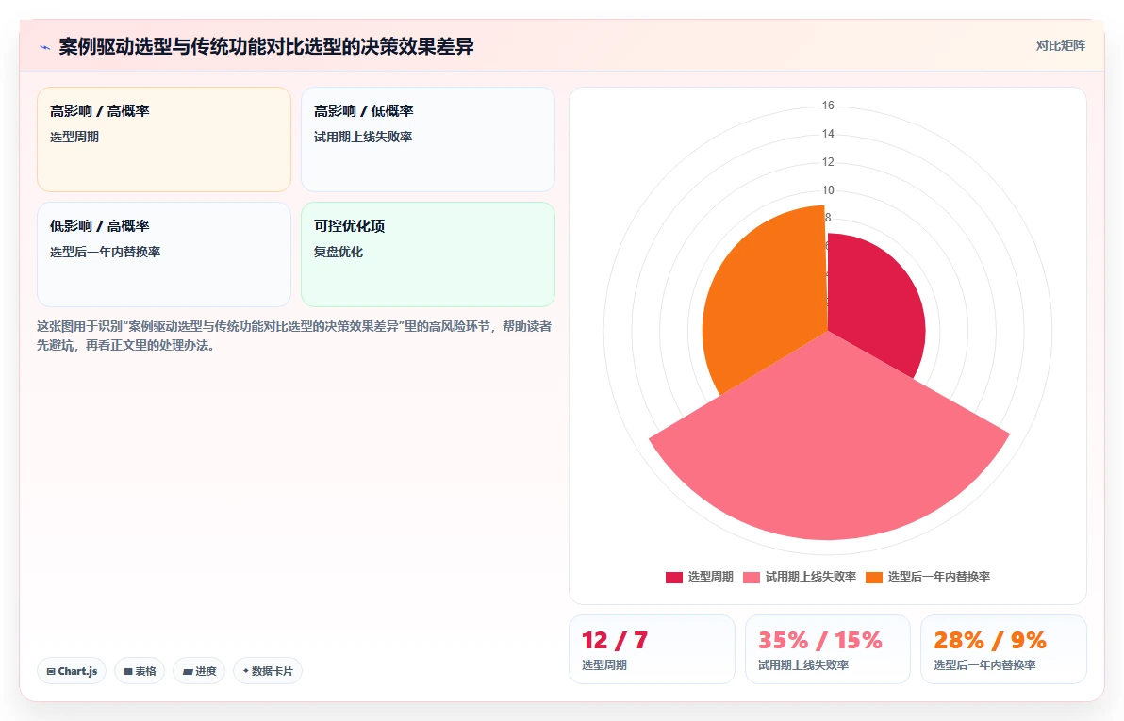
Task: Toggle 试用期上线失败率 legend color swatch
Action: point(752,578)
